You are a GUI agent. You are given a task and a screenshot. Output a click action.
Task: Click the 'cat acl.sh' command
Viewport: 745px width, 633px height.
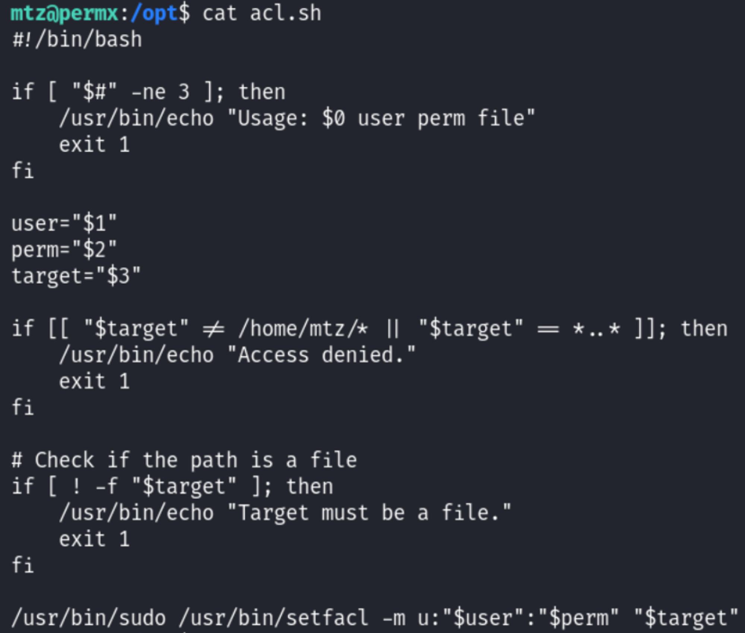click(261, 14)
